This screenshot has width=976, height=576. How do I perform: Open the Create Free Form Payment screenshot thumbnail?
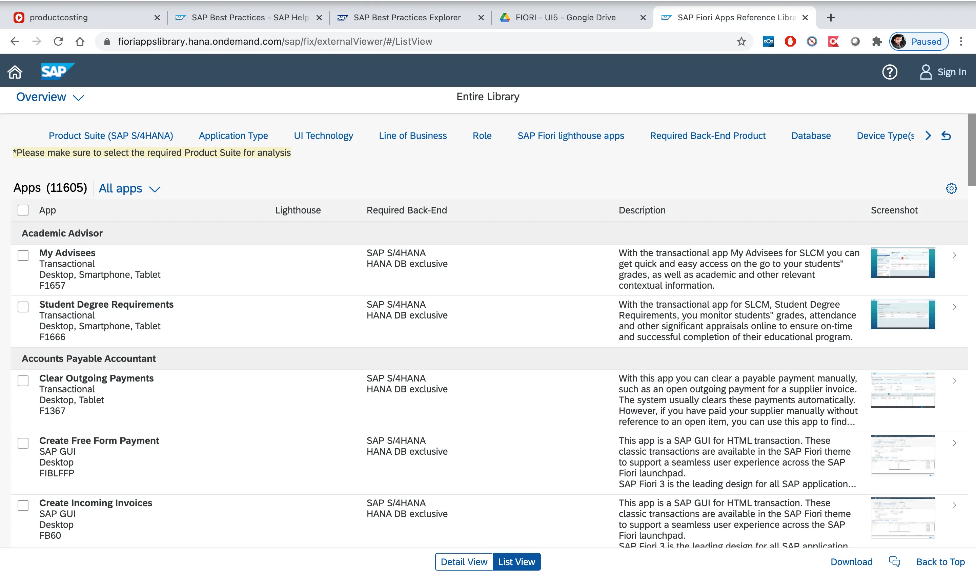[x=902, y=455]
